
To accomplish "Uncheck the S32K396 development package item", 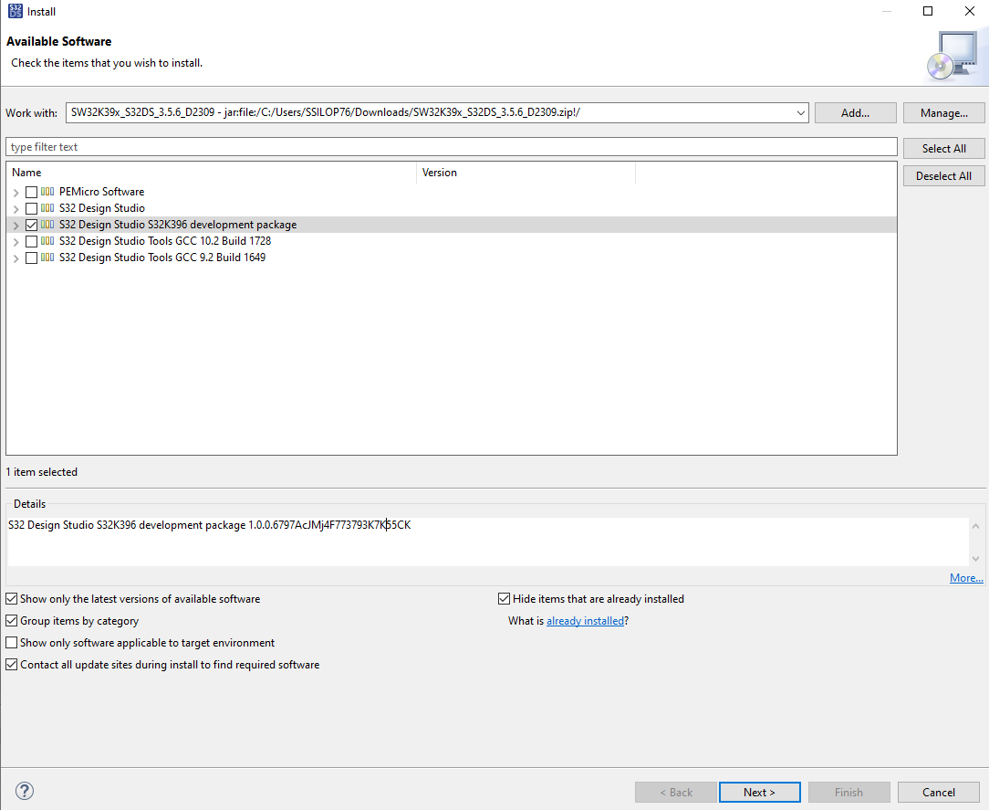I will pos(30,224).
